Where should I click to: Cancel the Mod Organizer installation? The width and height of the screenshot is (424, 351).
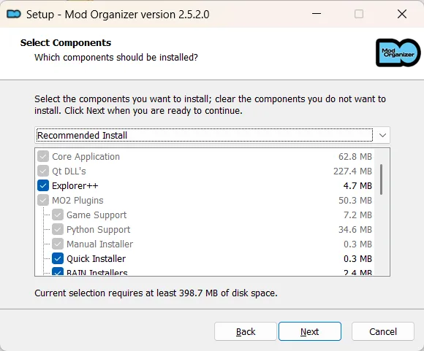click(x=383, y=331)
